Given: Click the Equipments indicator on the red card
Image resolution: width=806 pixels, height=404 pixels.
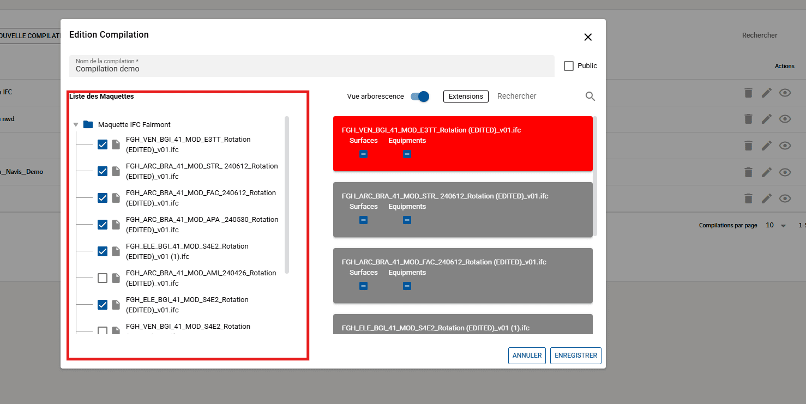Looking at the screenshot, I should pos(407,154).
